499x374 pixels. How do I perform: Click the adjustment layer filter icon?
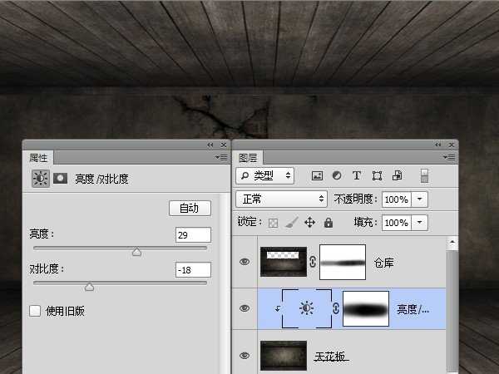pyautogui.click(x=337, y=175)
